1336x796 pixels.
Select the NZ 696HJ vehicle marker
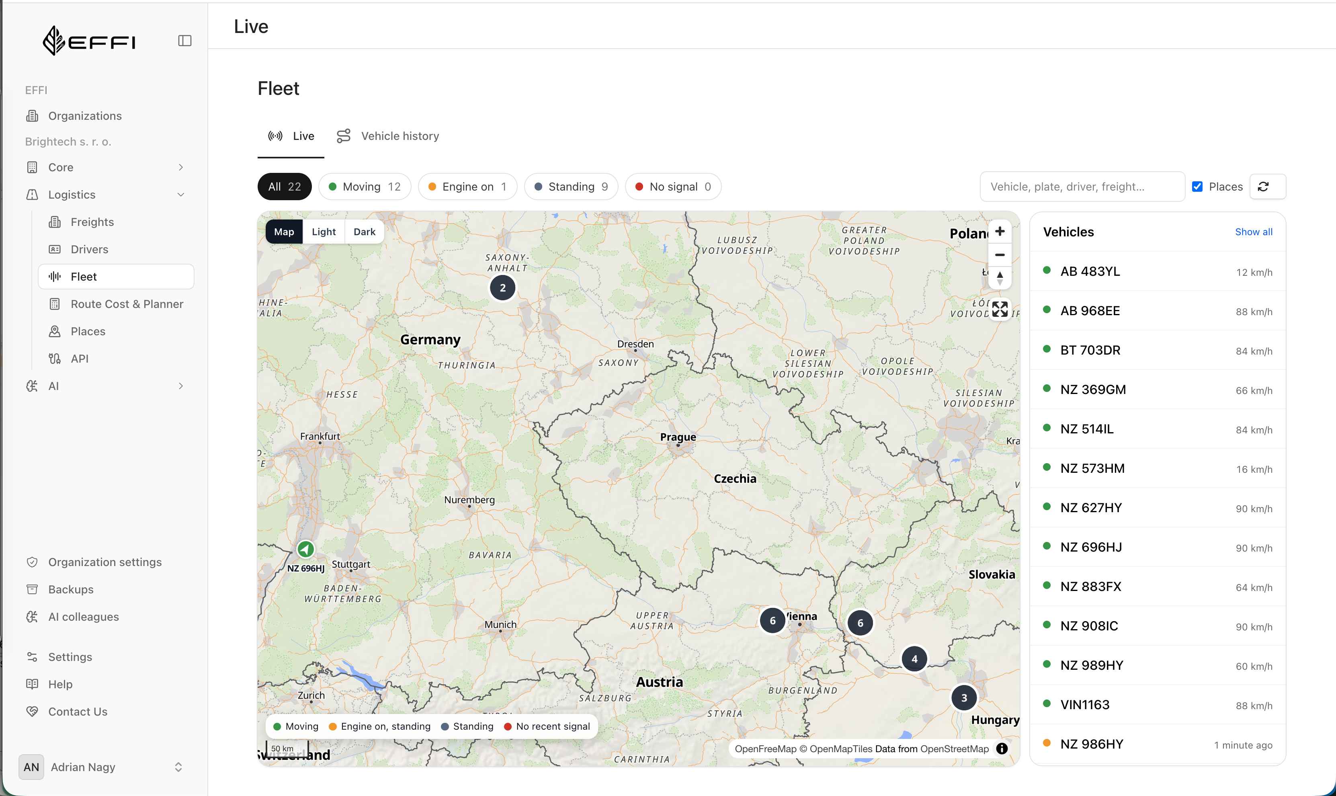point(305,549)
